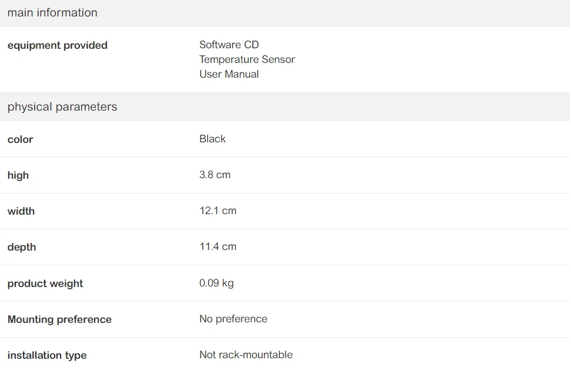Select the Software CD text

[229, 45]
